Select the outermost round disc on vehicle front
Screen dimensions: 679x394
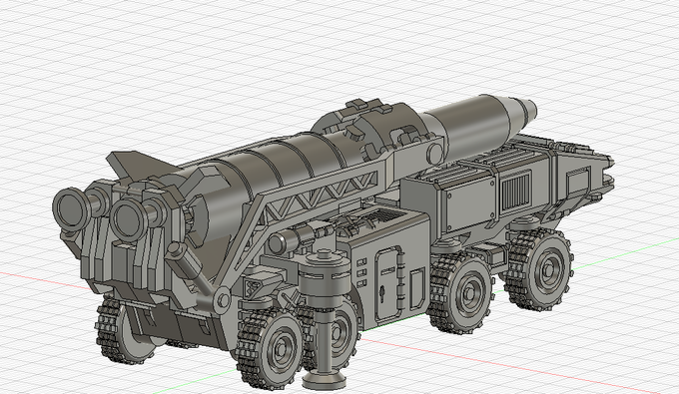coord(72,208)
